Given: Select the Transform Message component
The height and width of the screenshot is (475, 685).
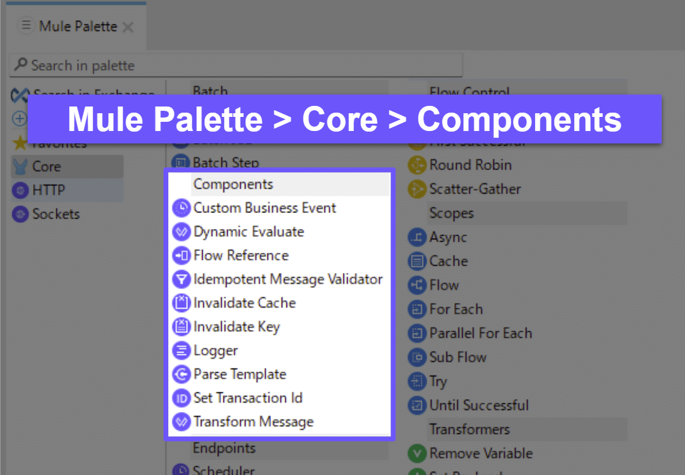Looking at the screenshot, I should [181, 422].
